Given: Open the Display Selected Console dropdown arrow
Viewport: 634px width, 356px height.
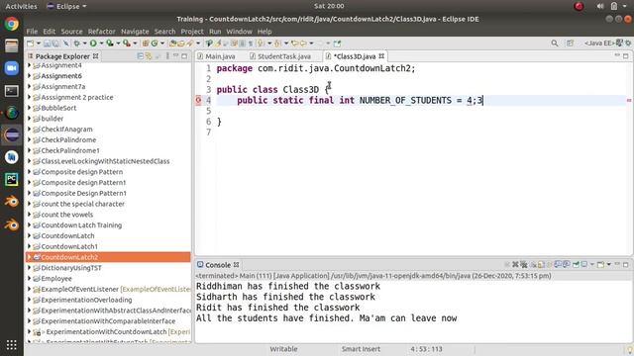Looking at the screenshot, I should pyautogui.click(x=592, y=265).
